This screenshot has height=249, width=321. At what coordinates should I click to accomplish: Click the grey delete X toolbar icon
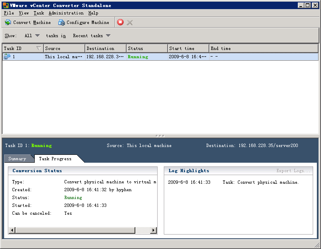[x=130, y=22]
